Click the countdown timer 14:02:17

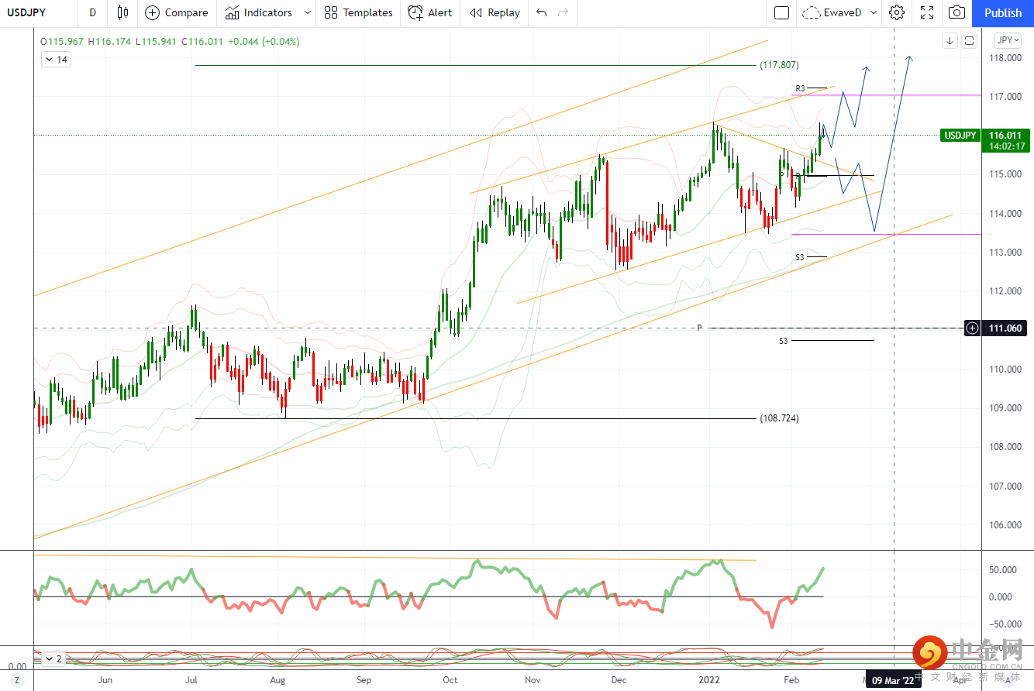1007,146
